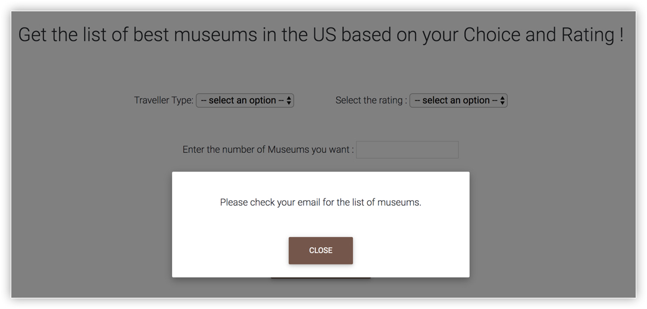This screenshot has height=309, width=647.
Task: Click the page heading about best museums
Action: point(320,34)
